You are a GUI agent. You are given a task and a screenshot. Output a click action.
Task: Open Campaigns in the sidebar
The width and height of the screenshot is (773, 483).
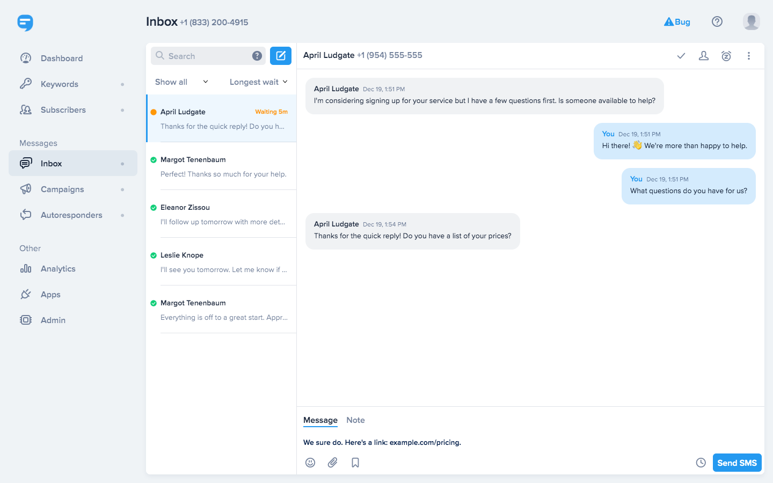click(x=62, y=189)
